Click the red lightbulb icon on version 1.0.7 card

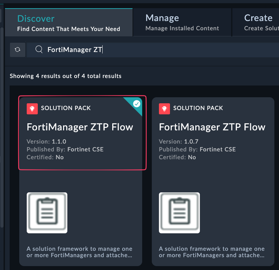pyautogui.click(x=164, y=108)
